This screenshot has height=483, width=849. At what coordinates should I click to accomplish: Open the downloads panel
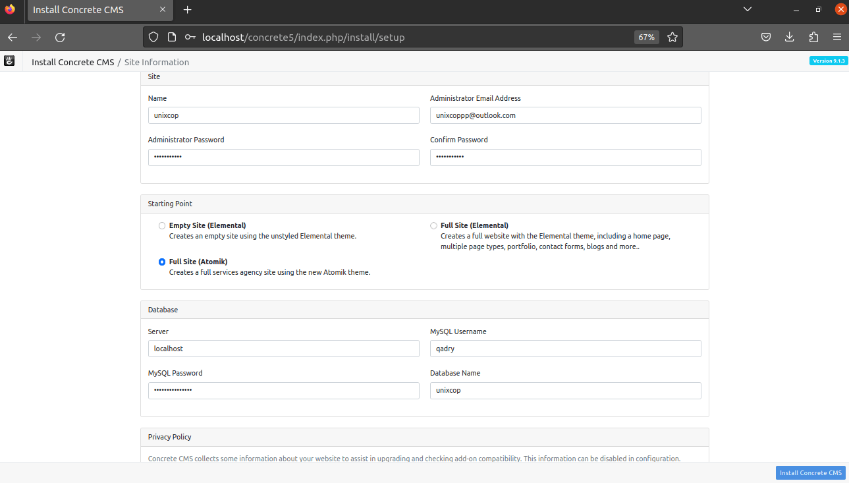[790, 38]
